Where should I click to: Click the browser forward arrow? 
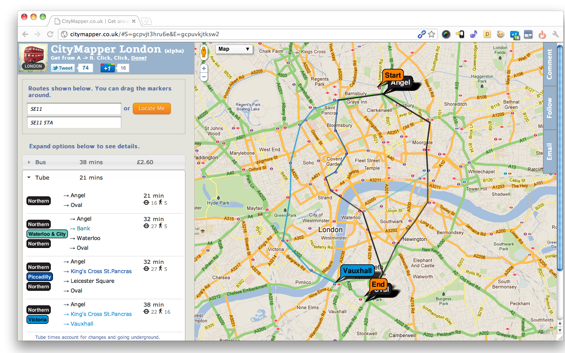[38, 34]
